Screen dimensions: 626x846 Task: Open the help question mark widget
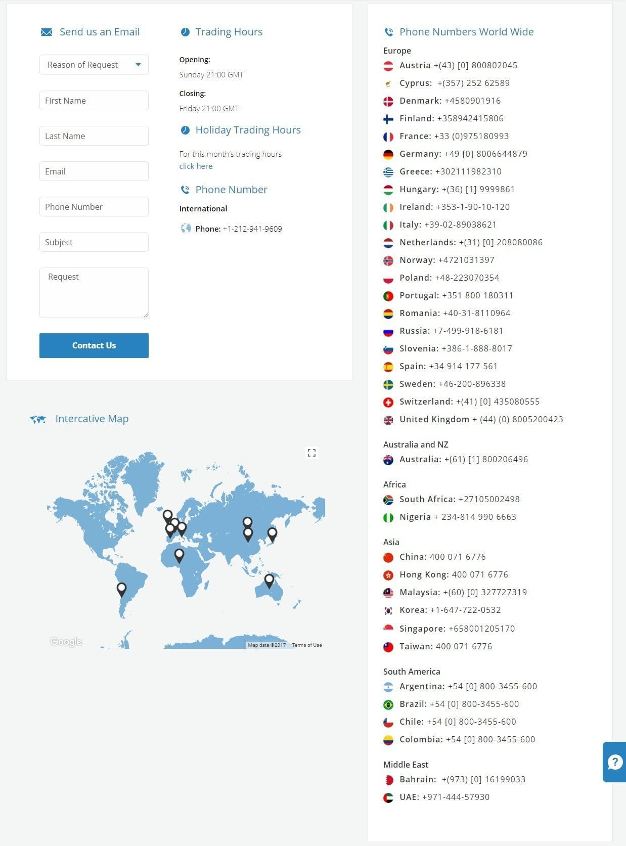[x=614, y=762]
